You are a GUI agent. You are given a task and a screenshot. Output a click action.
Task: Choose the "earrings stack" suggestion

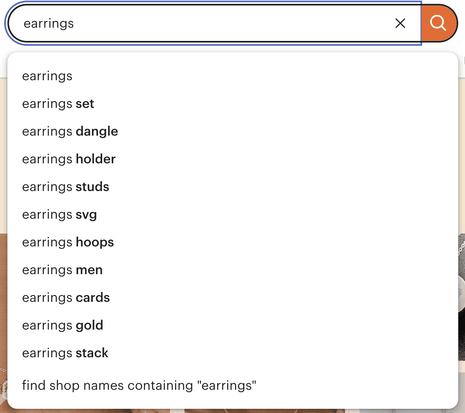[233, 353]
